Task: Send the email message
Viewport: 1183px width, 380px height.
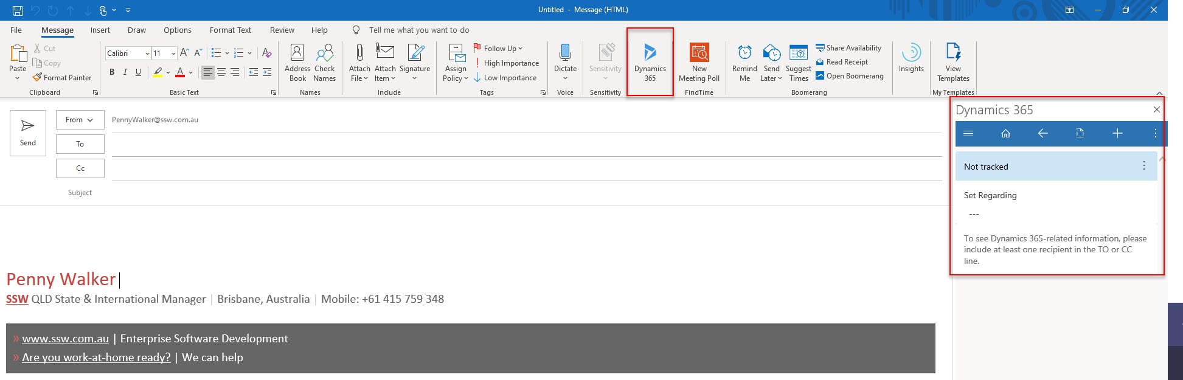Action: tap(28, 133)
